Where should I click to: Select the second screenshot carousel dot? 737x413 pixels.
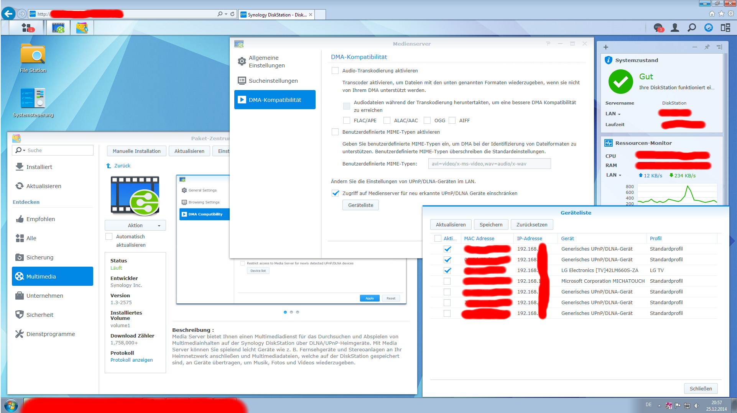[291, 312]
